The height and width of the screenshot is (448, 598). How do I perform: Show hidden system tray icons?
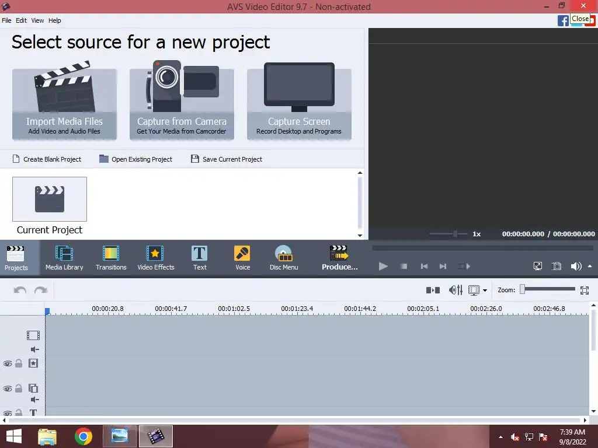[x=500, y=437]
